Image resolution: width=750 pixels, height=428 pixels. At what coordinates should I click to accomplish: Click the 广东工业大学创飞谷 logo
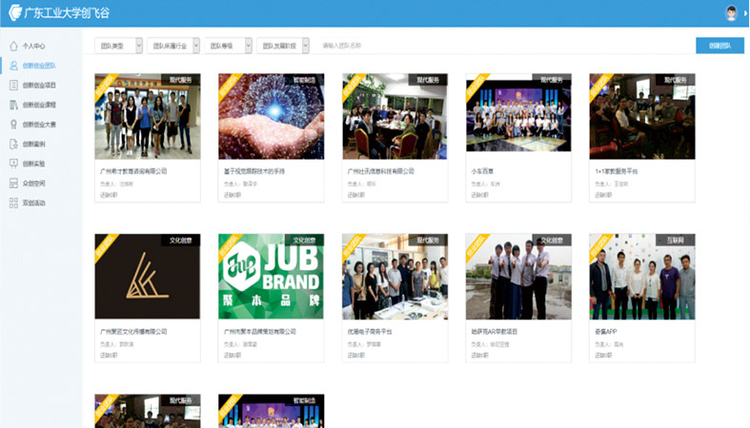(x=59, y=12)
